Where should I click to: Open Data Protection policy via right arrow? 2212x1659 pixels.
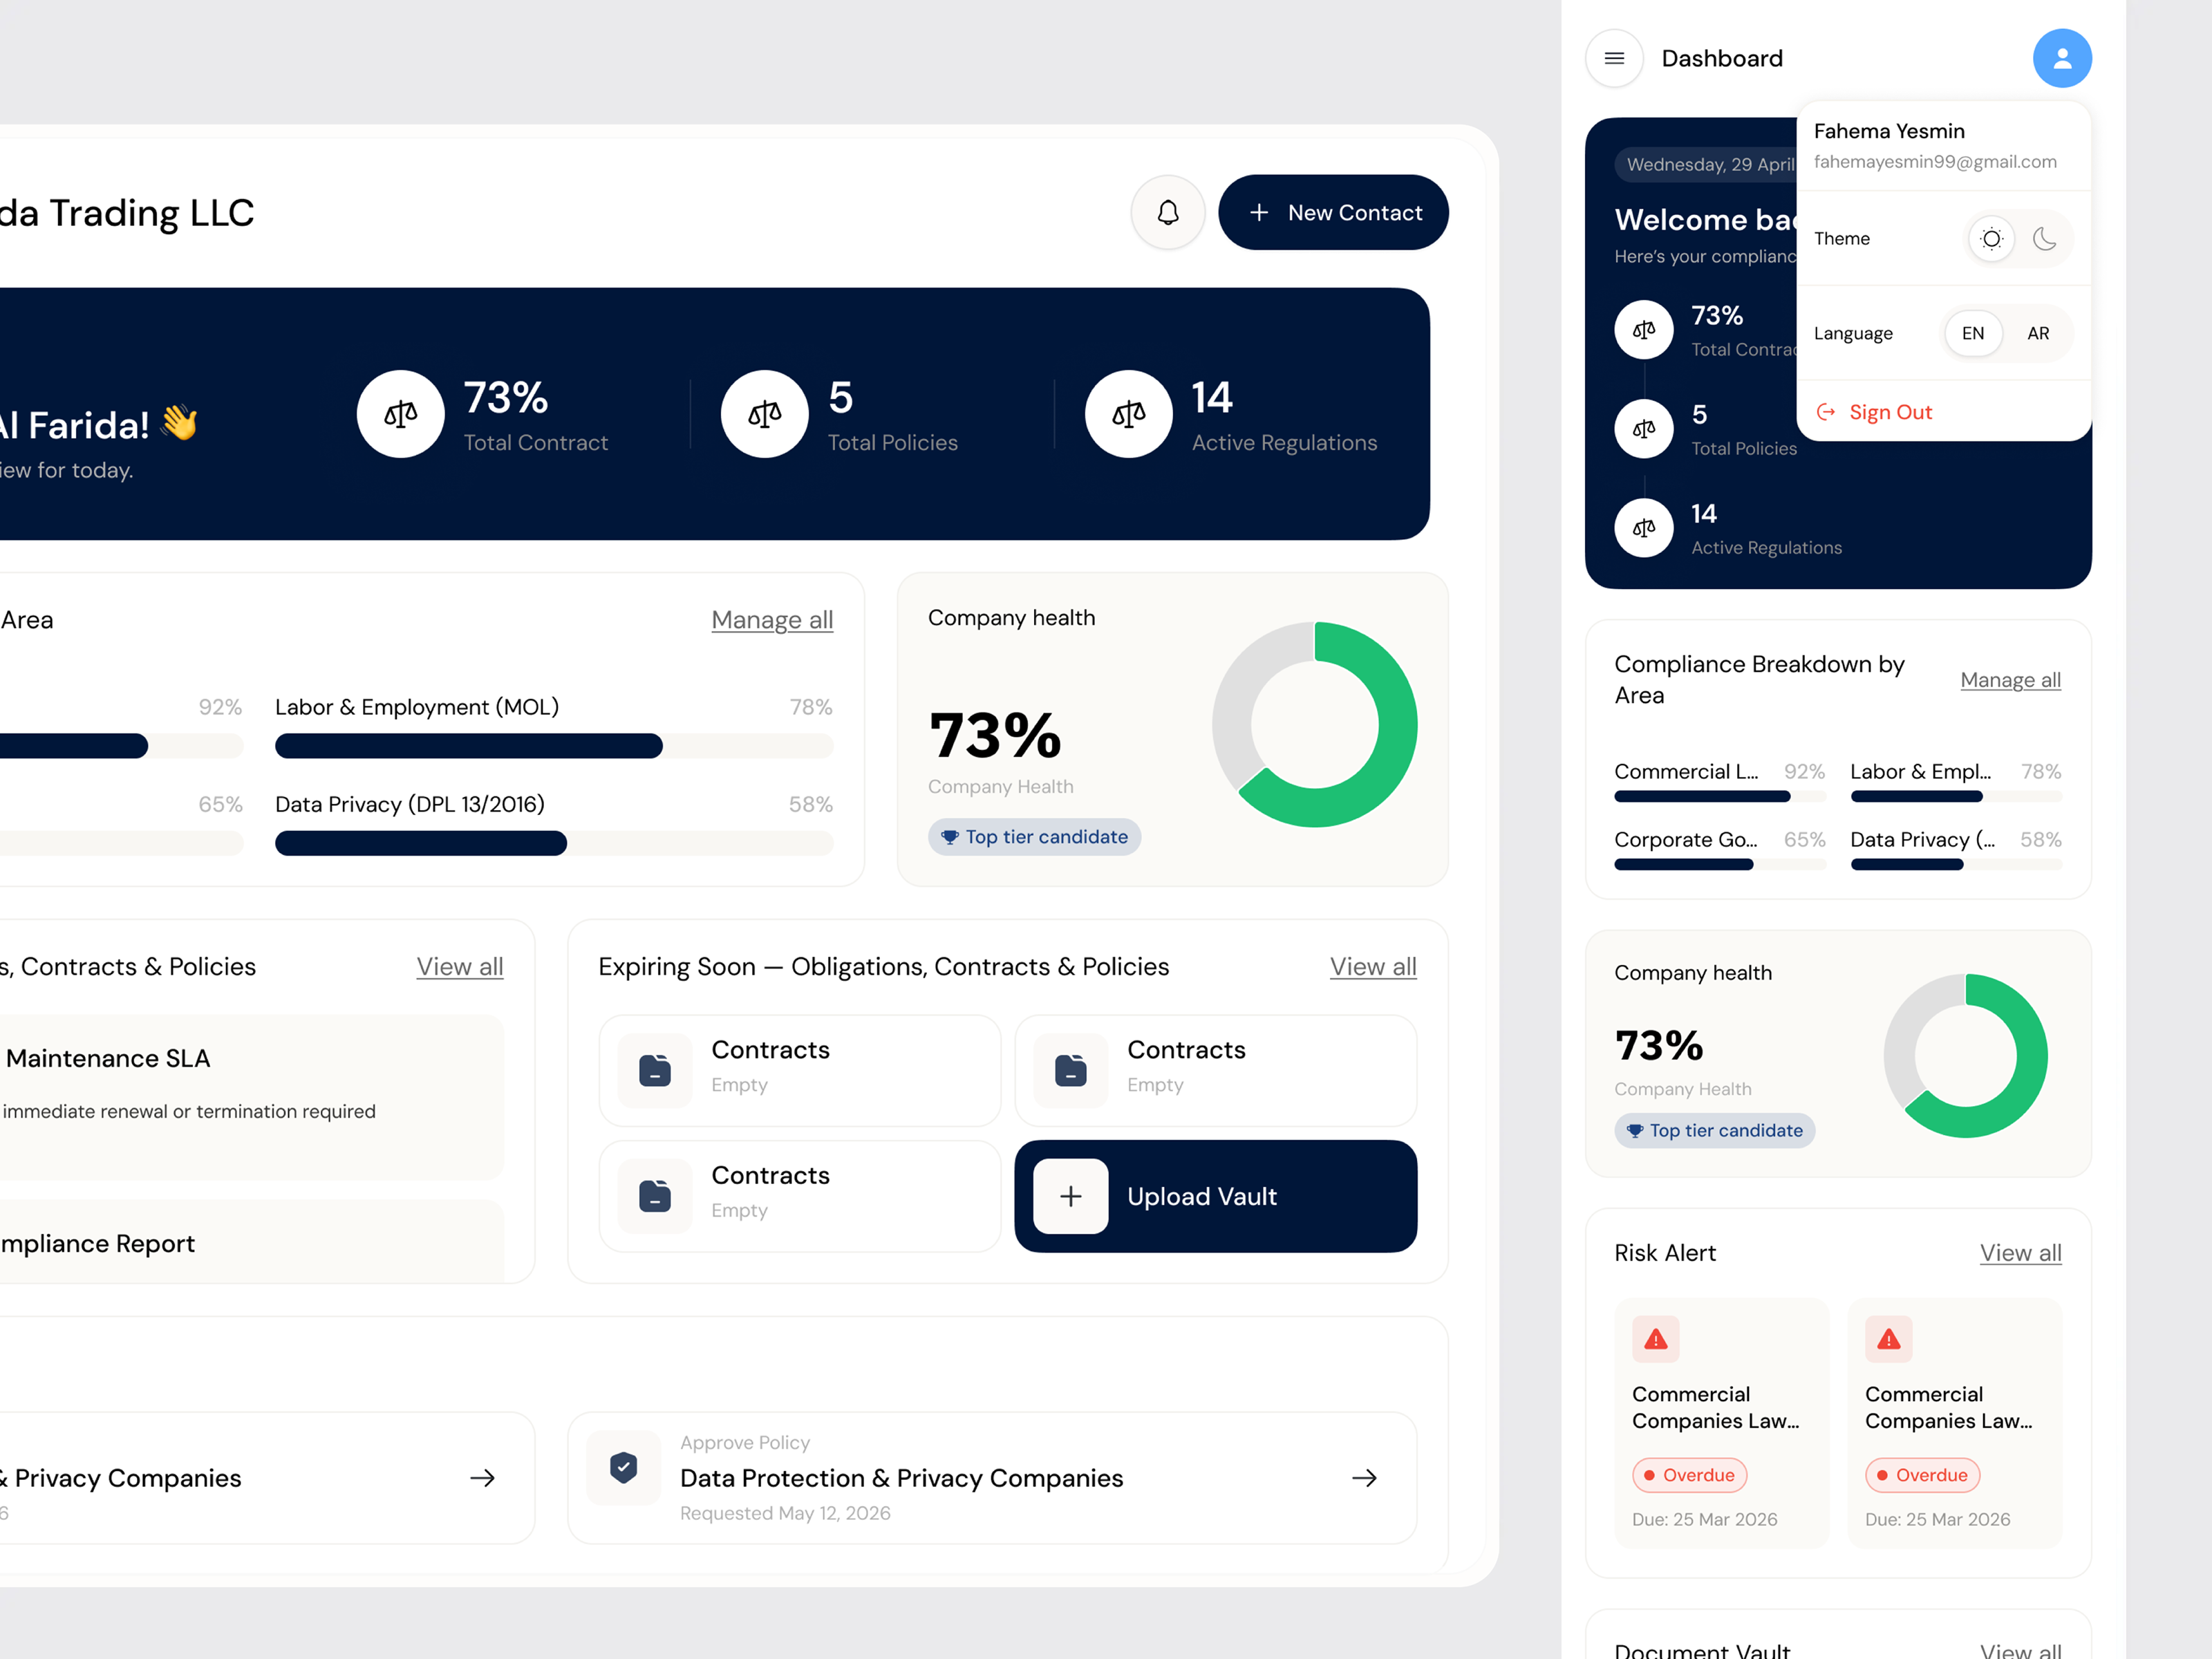(1364, 1478)
